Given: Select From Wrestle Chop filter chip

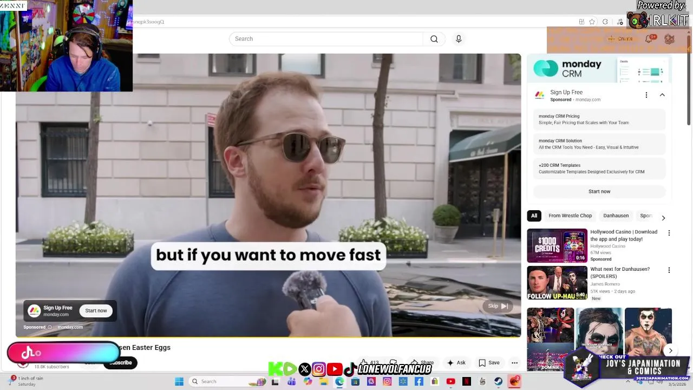Looking at the screenshot, I should coord(570,216).
